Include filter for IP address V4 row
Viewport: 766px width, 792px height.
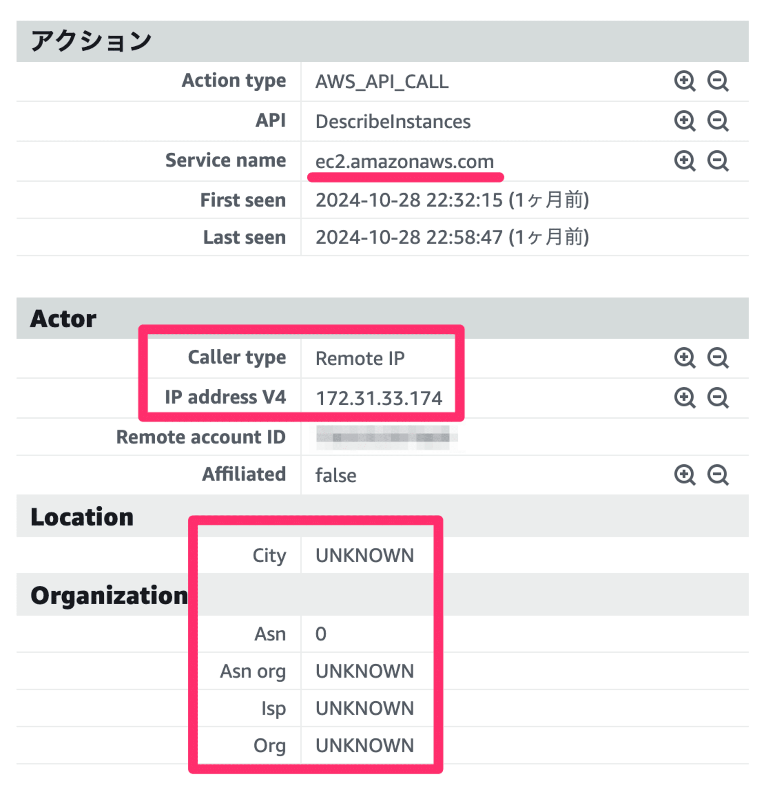coord(685,398)
